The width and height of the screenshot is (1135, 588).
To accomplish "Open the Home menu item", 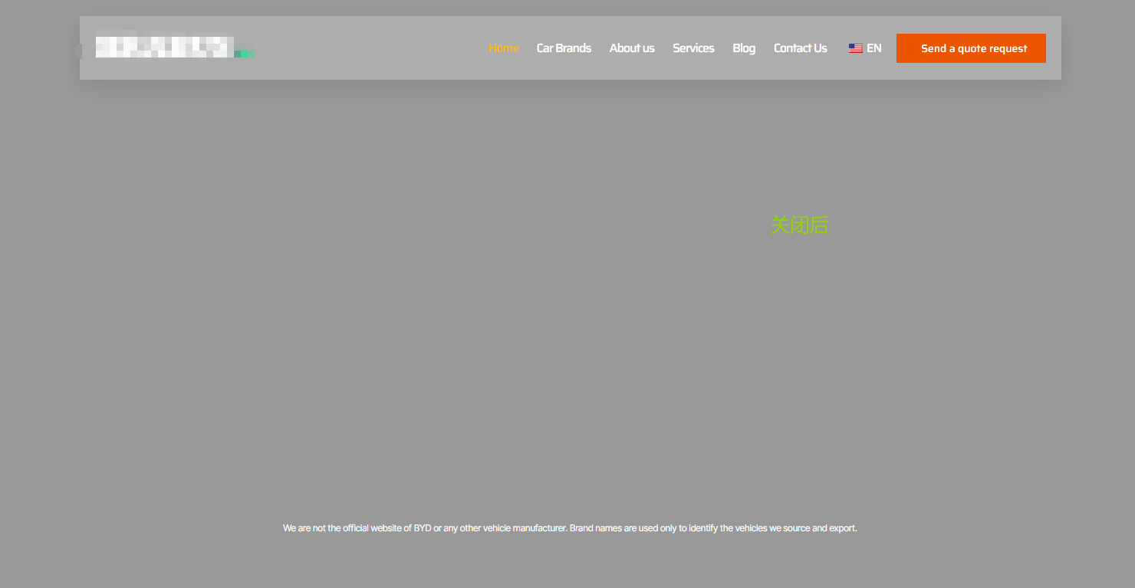I will click(503, 48).
